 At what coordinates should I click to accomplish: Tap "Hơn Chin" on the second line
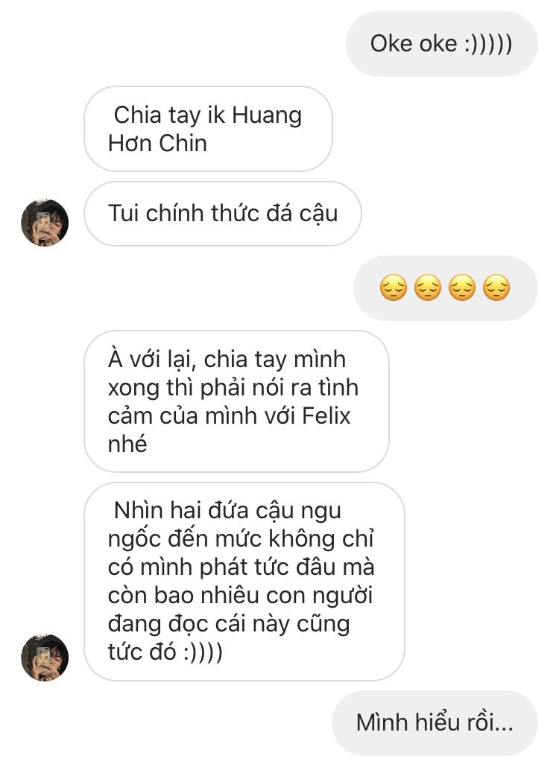tap(157, 143)
